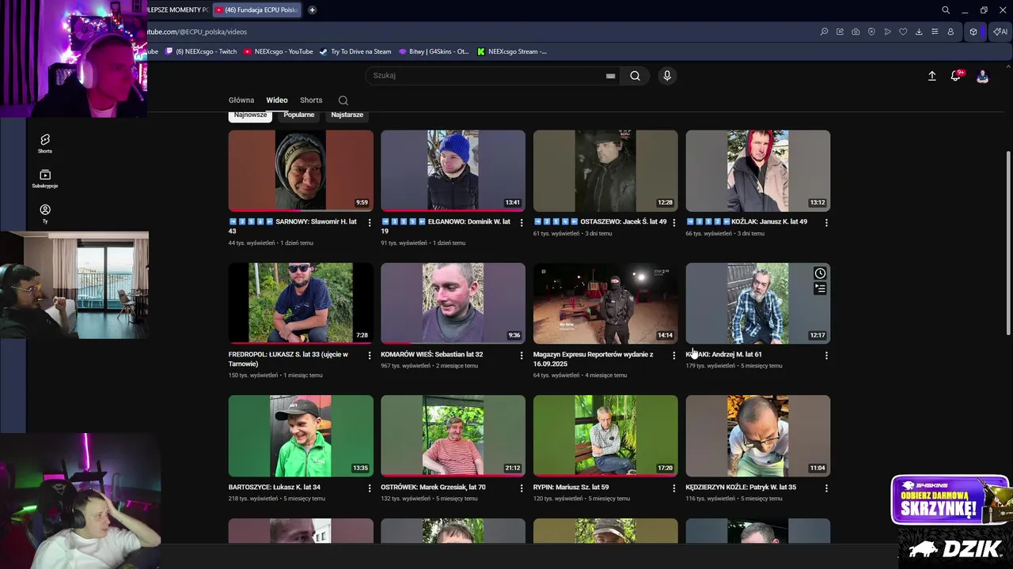Screen dimensions: 1013x569
Task: Click the browser address bar URL
Action: click(x=196, y=32)
